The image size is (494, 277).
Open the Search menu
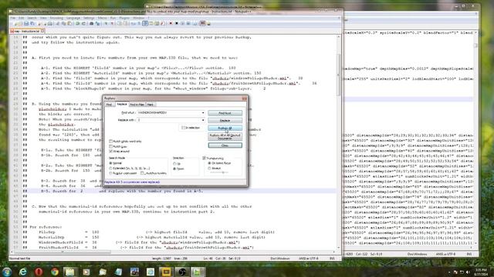pyautogui.click(x=32, y=18)
